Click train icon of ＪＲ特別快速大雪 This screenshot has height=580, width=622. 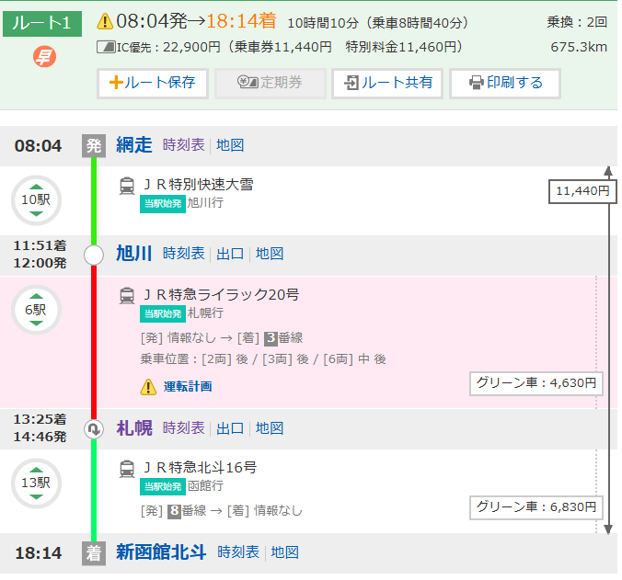coord(127,186)
